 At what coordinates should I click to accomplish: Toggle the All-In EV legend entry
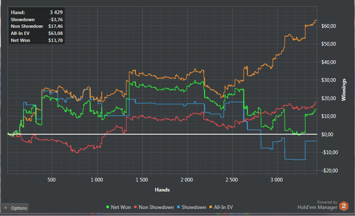click(x=221, y=207)
